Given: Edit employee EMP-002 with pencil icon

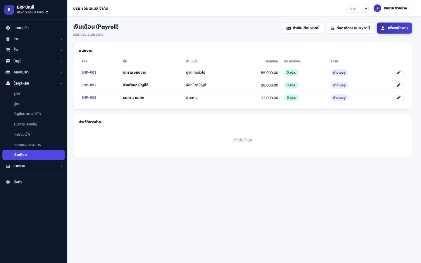Looking at the screenshot, I should pyautogui.click(x=398, y=85).
